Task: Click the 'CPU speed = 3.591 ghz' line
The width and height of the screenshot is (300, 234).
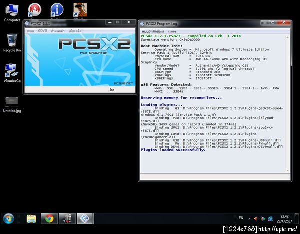Action: tap(204, 69)
